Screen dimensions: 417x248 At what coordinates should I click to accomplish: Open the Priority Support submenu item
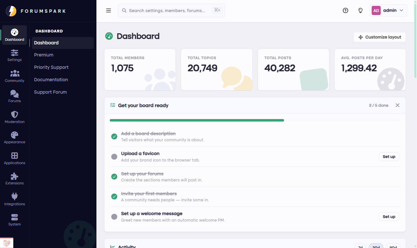pos(63,67)
